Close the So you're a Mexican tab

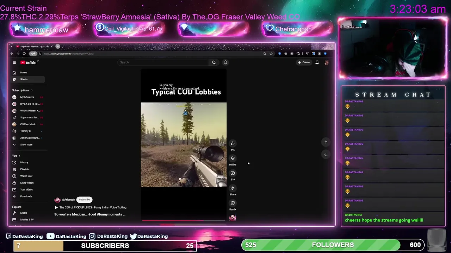click(51, 46)
